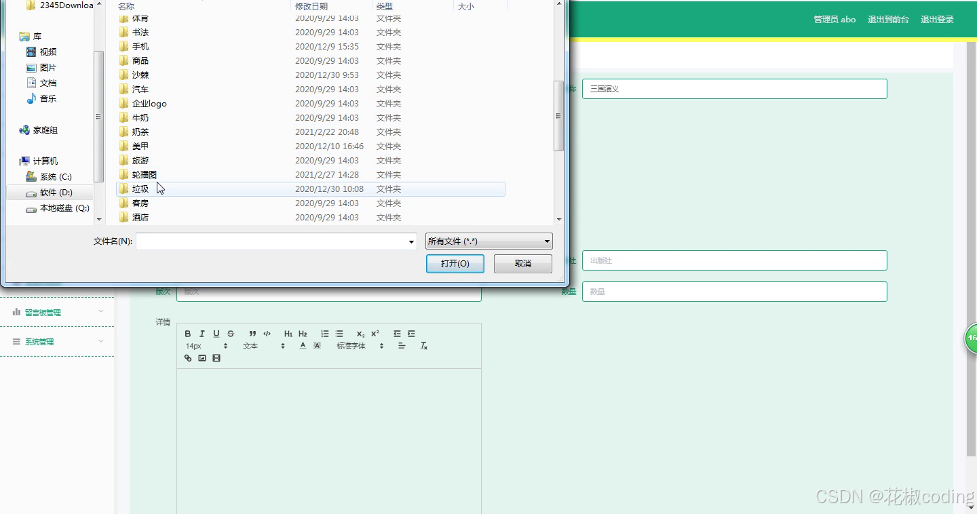
Task: Open the 标准字体 font family dropdown
Action: [x=360, y=346]
